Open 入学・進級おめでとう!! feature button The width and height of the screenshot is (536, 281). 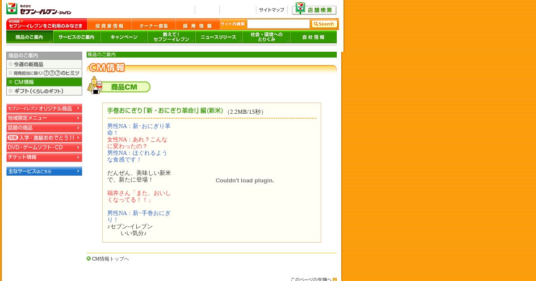tap(44, 138)
